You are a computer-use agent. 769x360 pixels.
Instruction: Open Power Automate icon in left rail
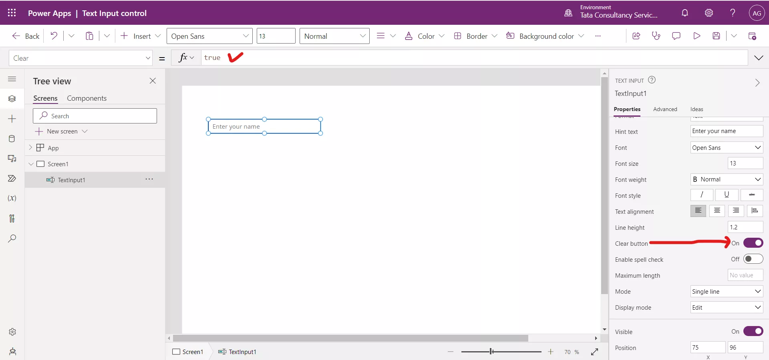click(12, 179)
